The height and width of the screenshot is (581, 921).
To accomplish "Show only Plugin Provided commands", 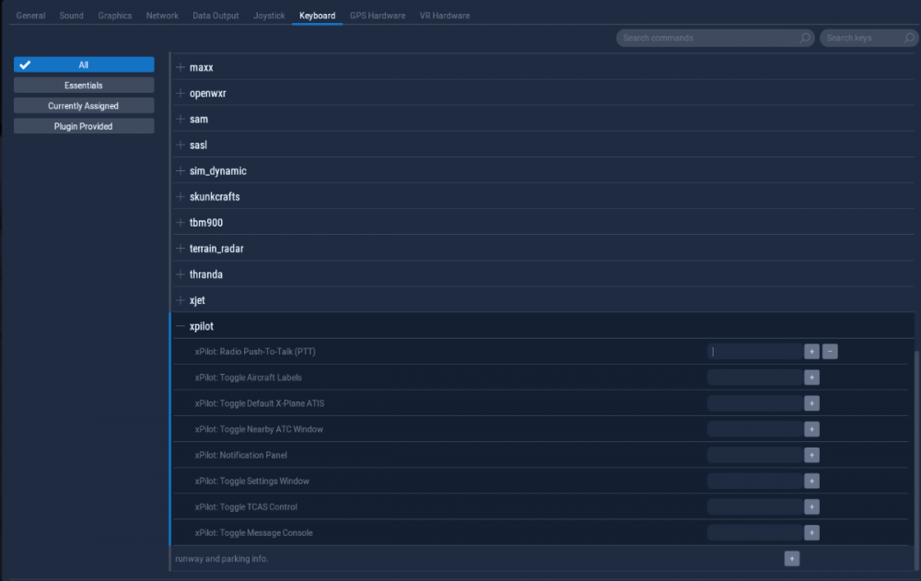I will click(x=84, y=126).
